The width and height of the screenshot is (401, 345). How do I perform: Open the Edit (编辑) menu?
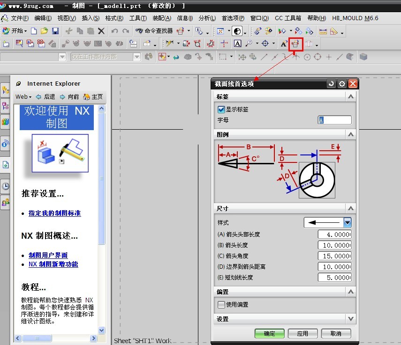[x=43, y=18]
